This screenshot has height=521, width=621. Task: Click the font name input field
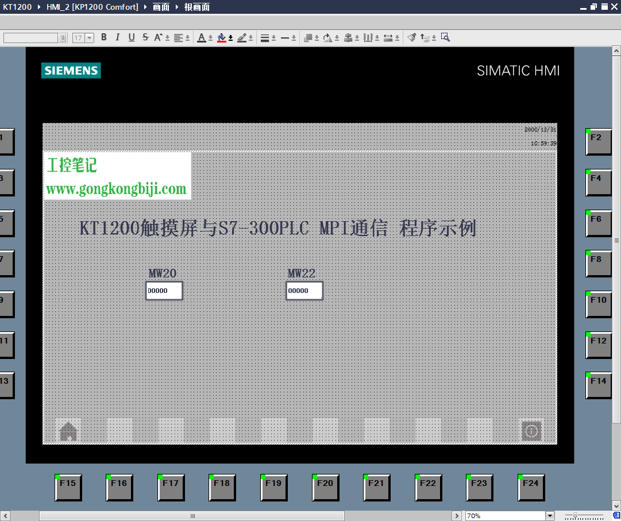pos(30,37)
